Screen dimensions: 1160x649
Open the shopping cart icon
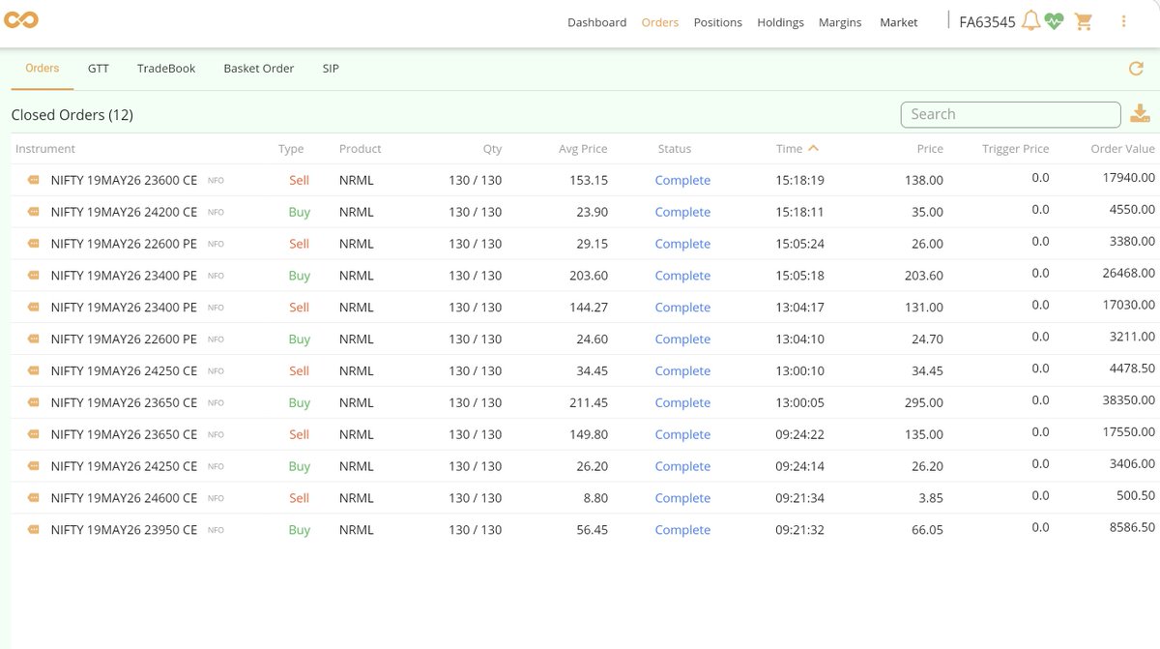click(1084, 21)
